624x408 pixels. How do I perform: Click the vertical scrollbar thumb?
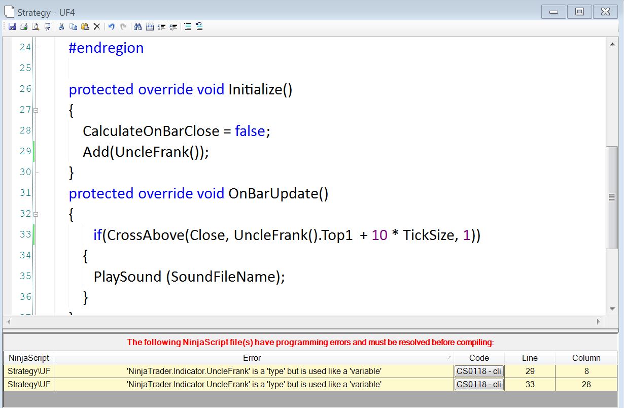point(612,197)
